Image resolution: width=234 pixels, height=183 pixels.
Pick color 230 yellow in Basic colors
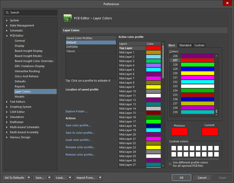pyautogui.click(x=197, y=73)
